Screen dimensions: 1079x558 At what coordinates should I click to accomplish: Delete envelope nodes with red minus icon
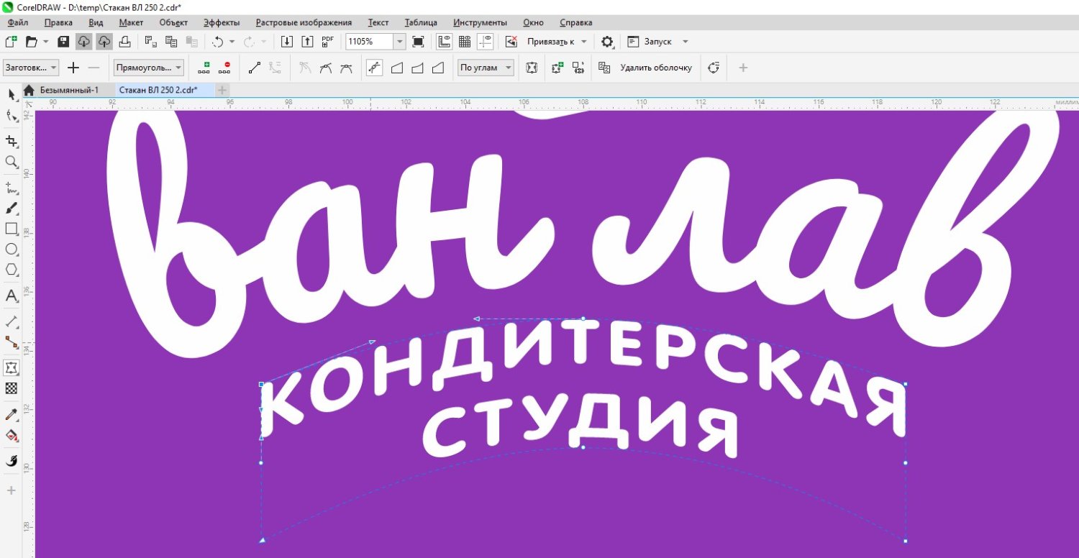(x=224, y=68)
